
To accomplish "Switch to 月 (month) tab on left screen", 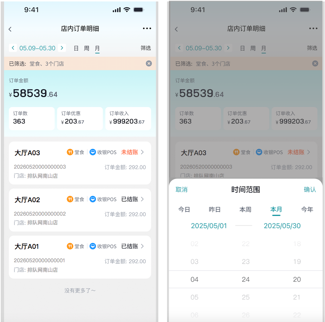I will [x=97, y=48].
